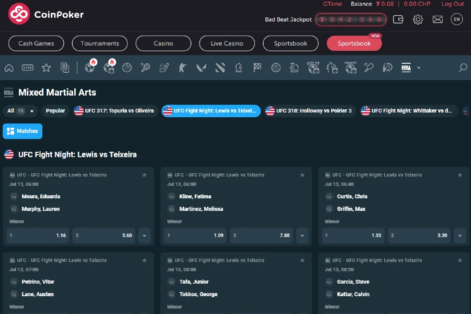Expand more markets on Kline vs Martinez
Image resolution: width=471 pixels, height=314 pixels.
[x=302, y=235]
